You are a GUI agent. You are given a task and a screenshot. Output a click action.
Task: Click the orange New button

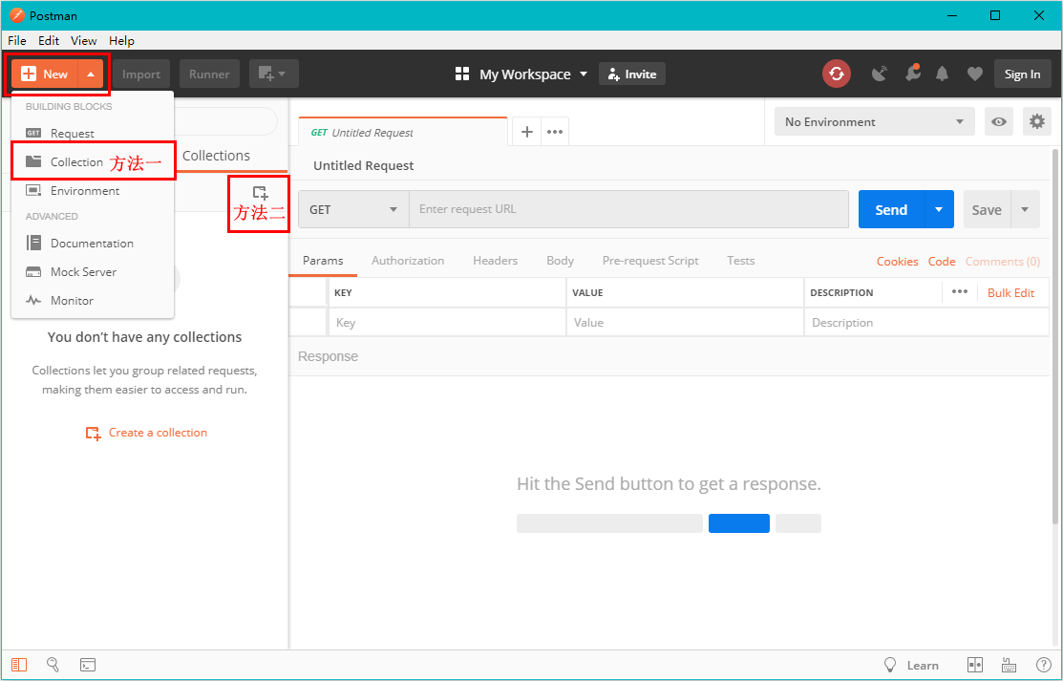(45, 74)
